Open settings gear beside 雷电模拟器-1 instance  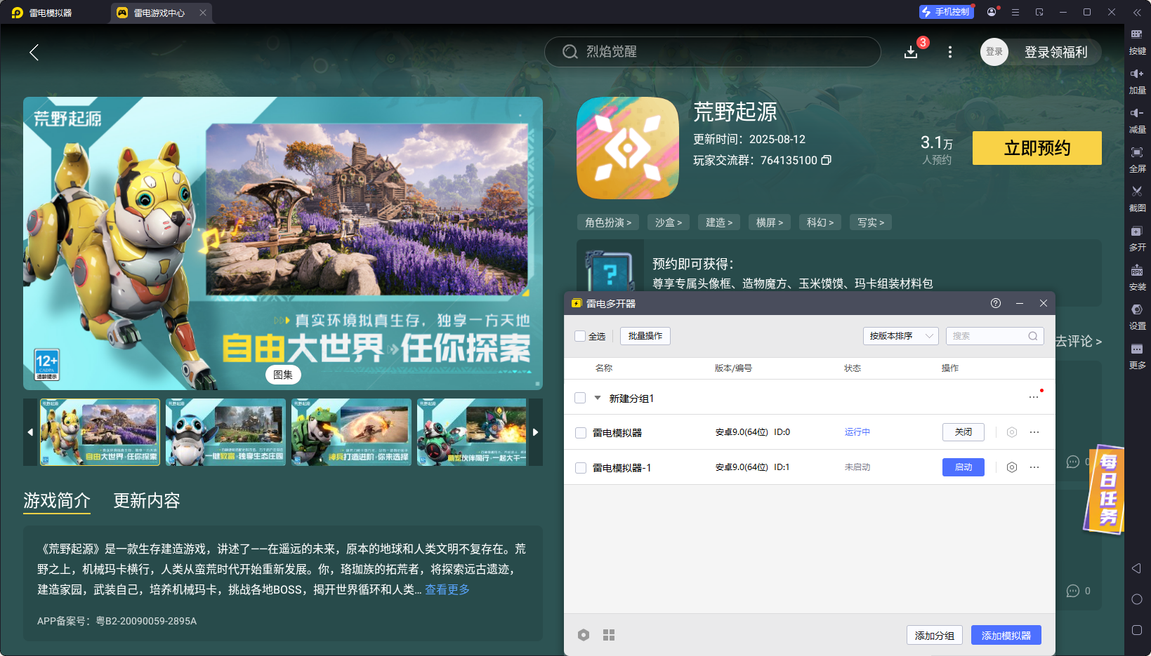click(x=1011, y=467)
